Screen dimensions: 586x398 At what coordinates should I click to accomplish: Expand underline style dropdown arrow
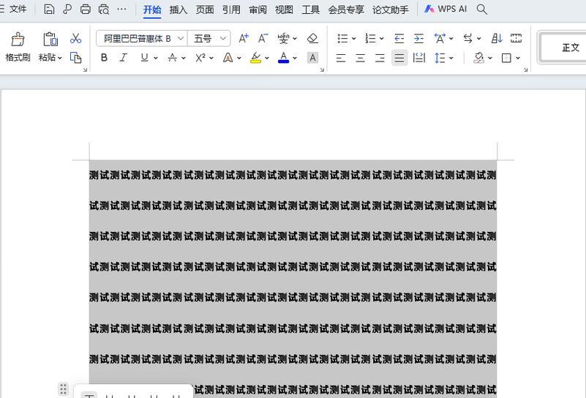[156, 58]
